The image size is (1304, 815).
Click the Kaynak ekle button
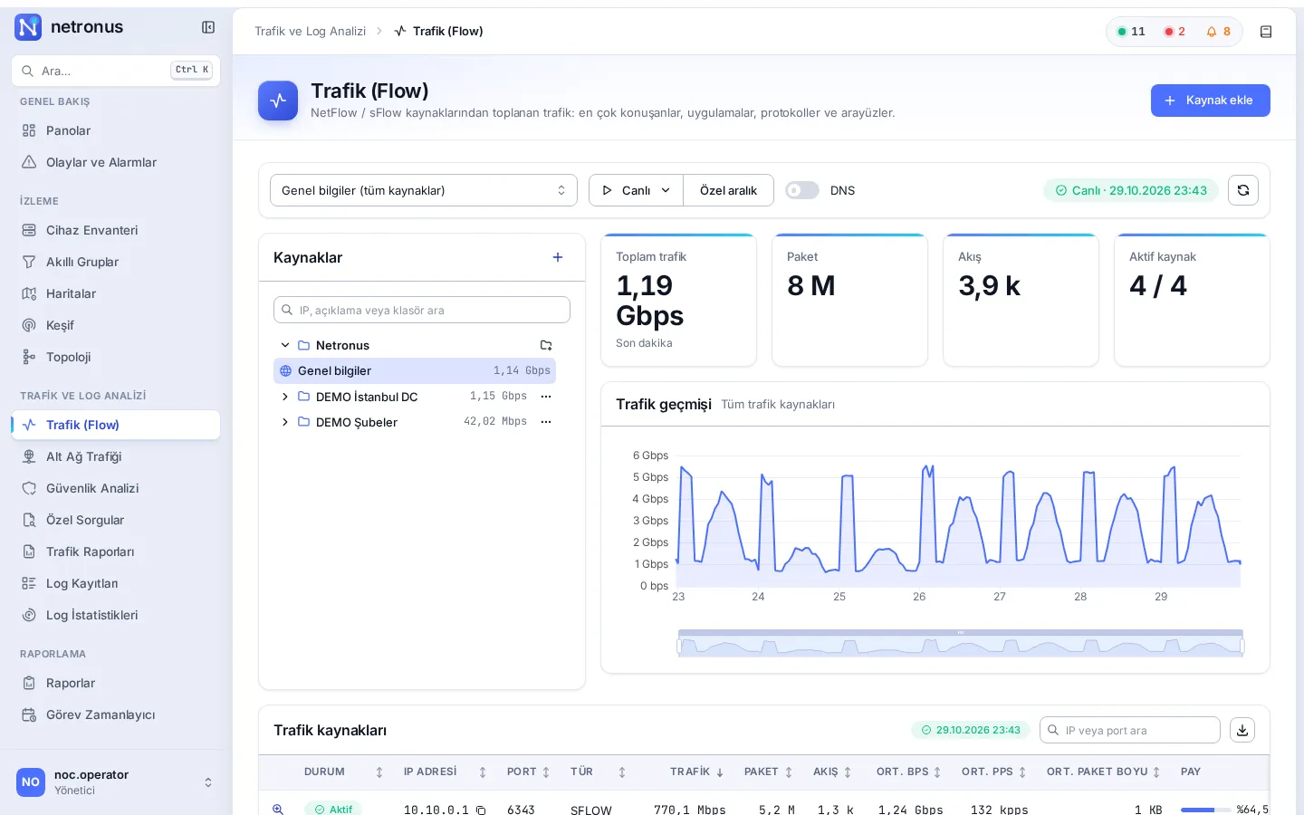[1210, 101]
